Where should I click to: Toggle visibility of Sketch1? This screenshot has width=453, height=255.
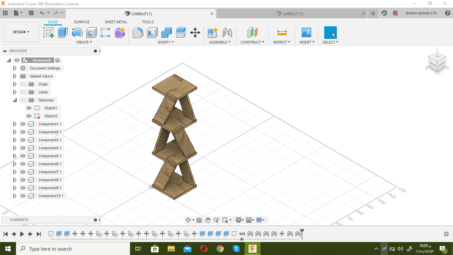pyautogui.click(x=29, y=108)
